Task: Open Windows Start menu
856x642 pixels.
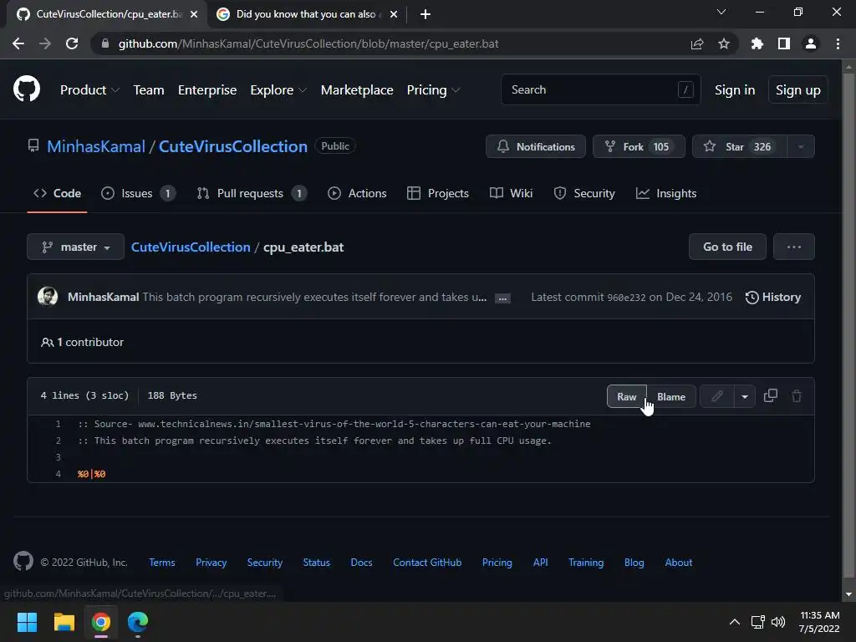Action: coord(27,622)
